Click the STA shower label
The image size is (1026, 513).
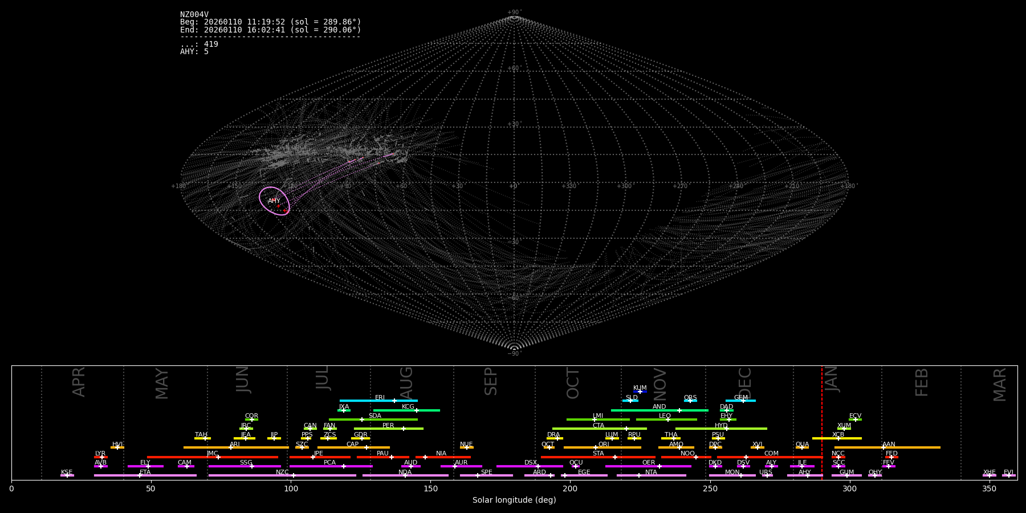tap(598, 454)
